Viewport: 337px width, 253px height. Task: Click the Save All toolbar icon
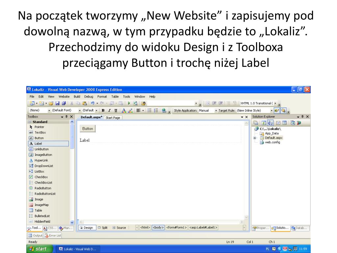(64, 103)
